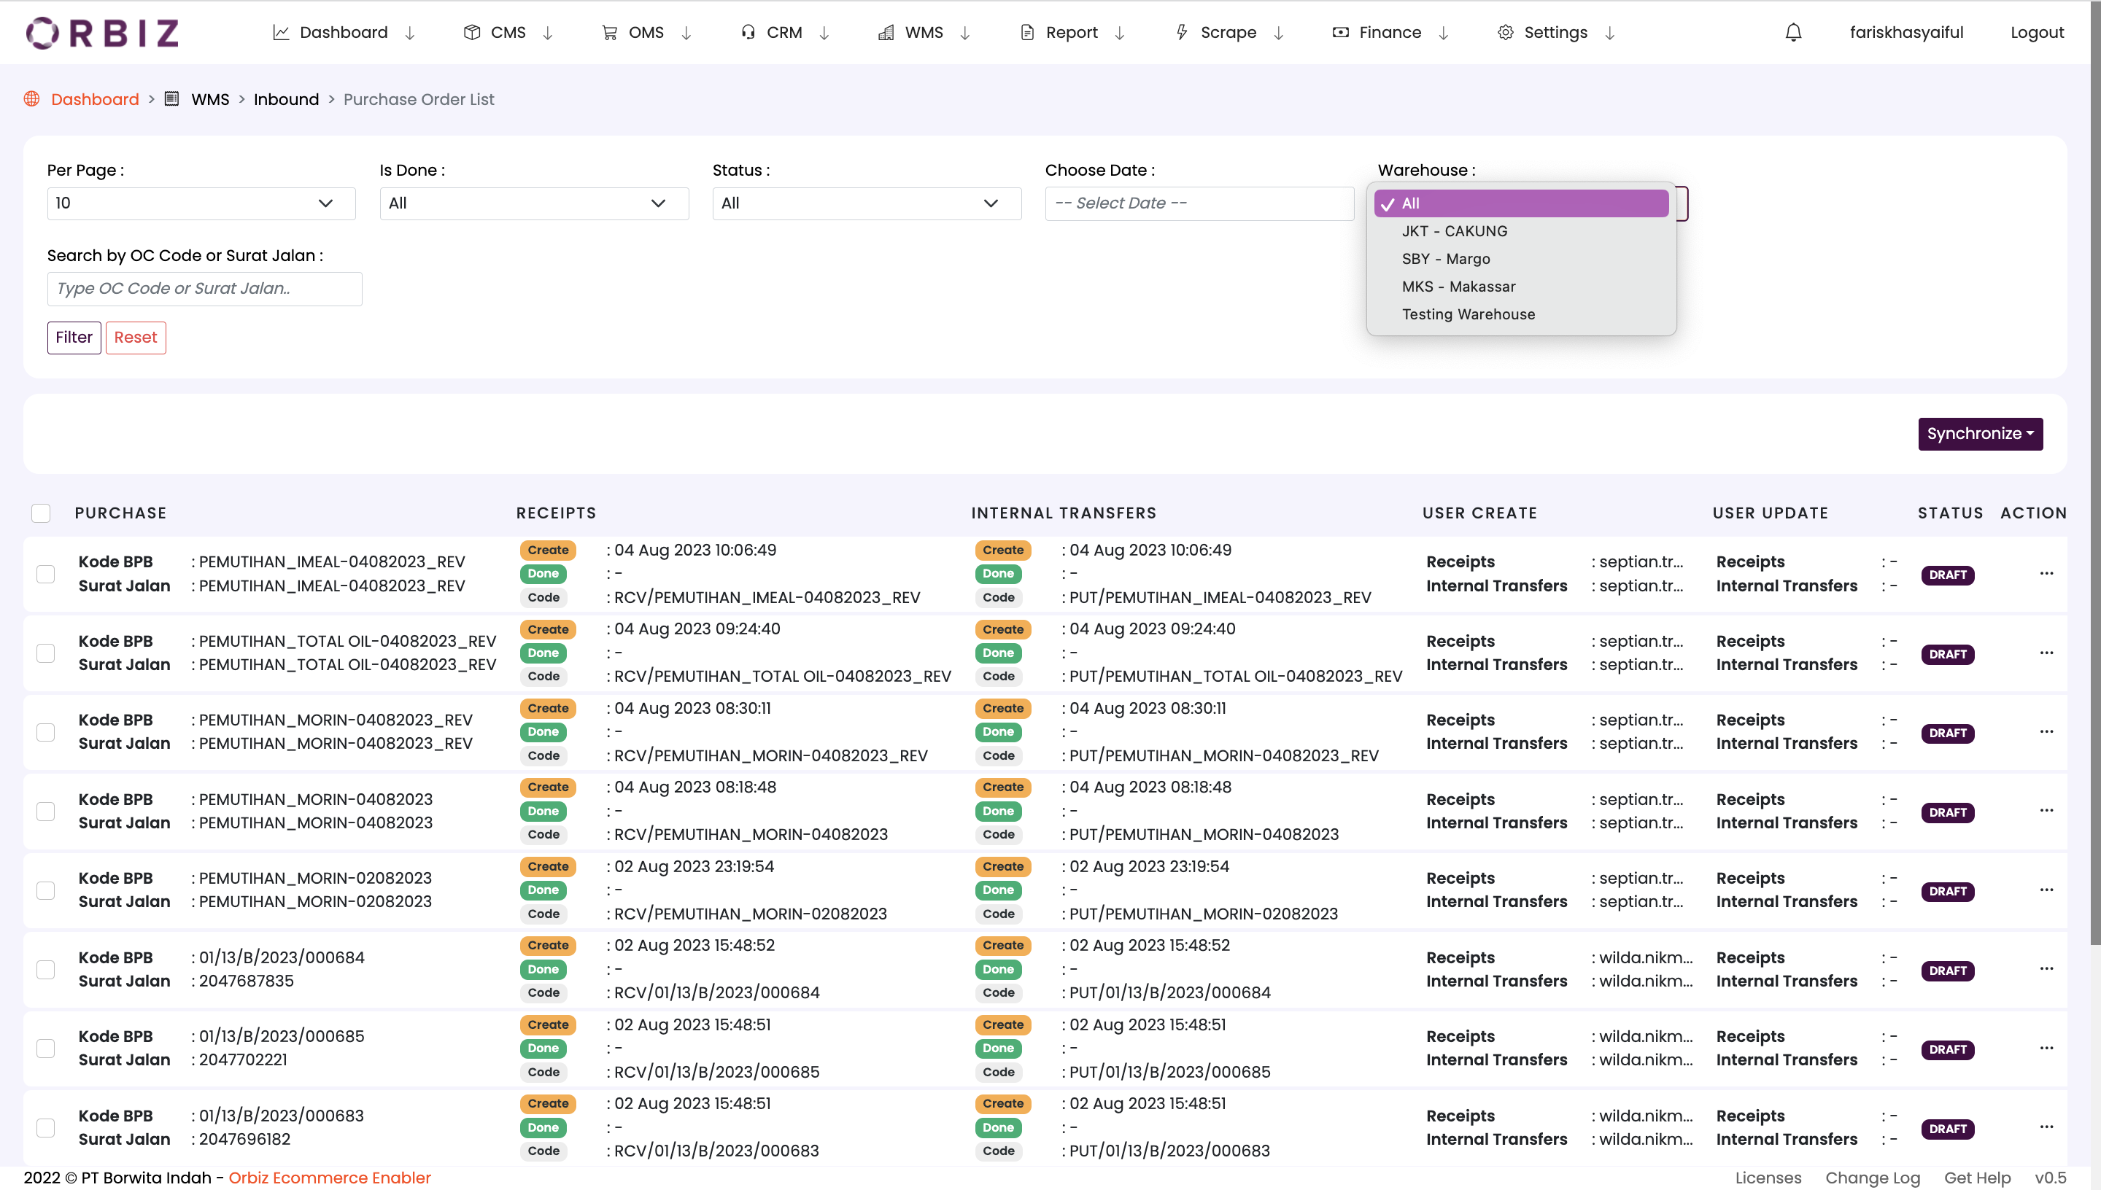The height and width of the screenshot is (1190, 2101).
Task: Select Testing Warehouse option
Action: (1520, 315)
